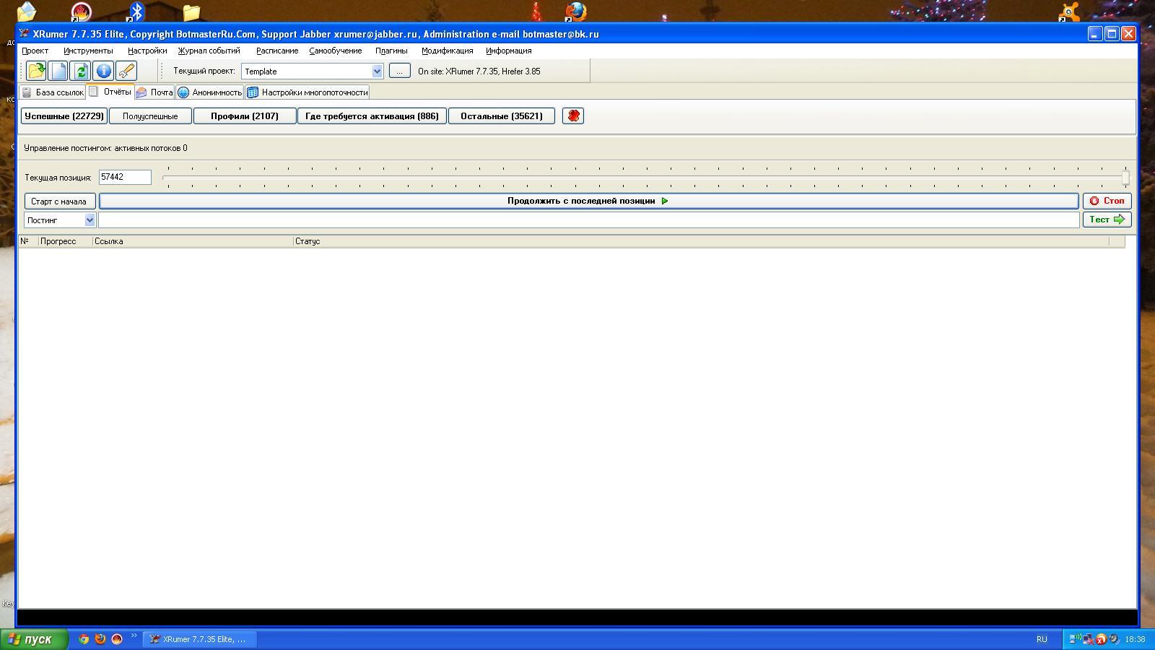Open the Расписание menu
The image size is (1155, 650).
[x=277, y=51]
